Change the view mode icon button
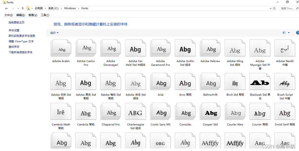 284,33
